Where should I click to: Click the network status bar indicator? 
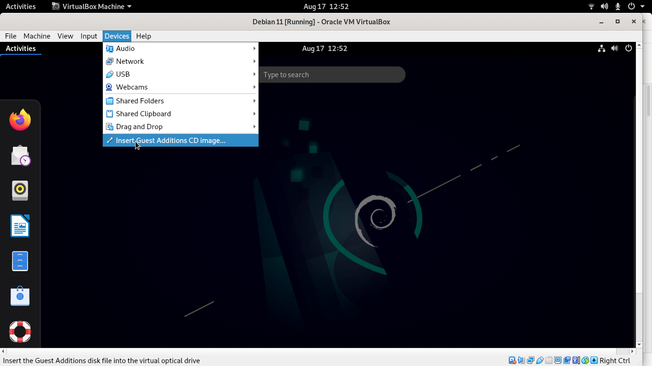coord(530,360)
